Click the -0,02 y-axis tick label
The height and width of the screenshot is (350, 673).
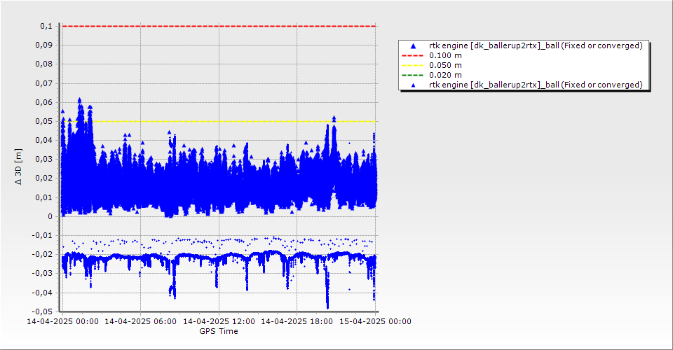(43, 254)
